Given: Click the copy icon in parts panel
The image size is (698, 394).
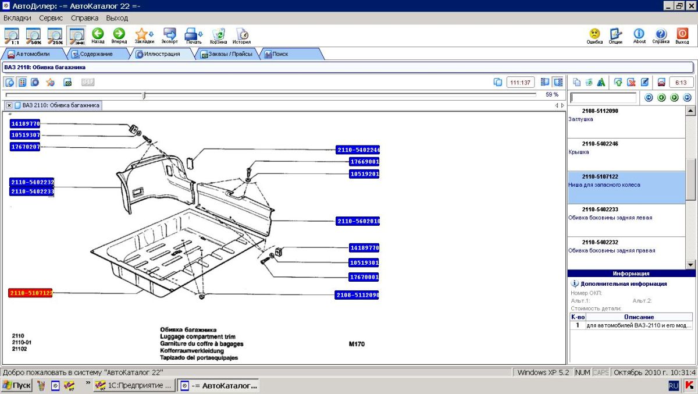Looking at the screenshot, I should click(x=577, y=82).
